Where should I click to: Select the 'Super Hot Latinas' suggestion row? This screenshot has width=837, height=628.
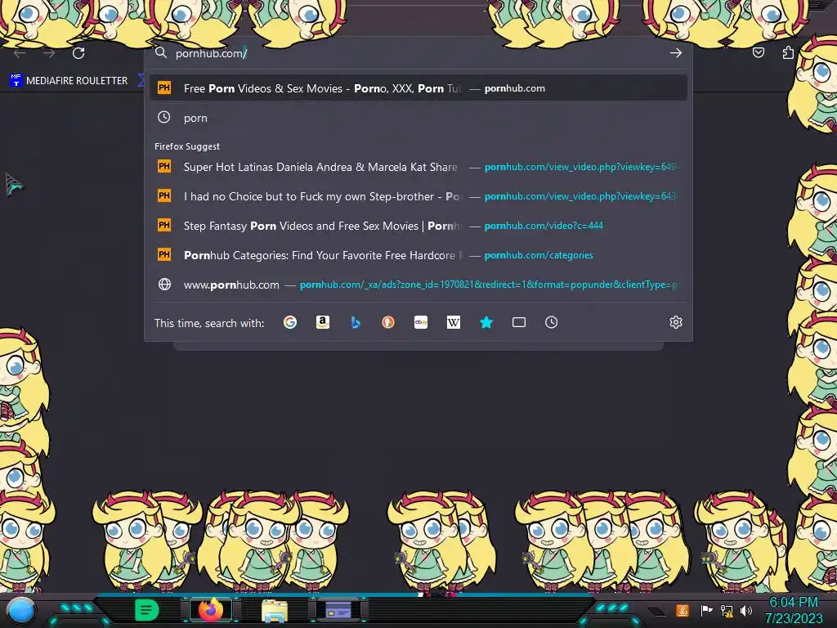tap(418, 167)
